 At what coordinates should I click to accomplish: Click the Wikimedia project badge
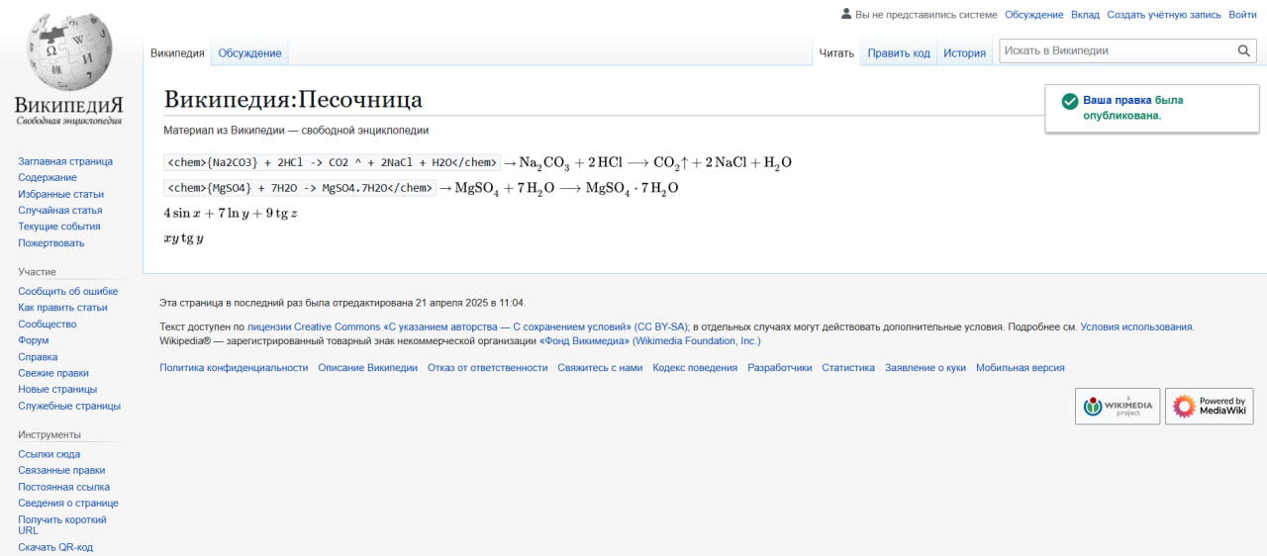pos(1118,407)
